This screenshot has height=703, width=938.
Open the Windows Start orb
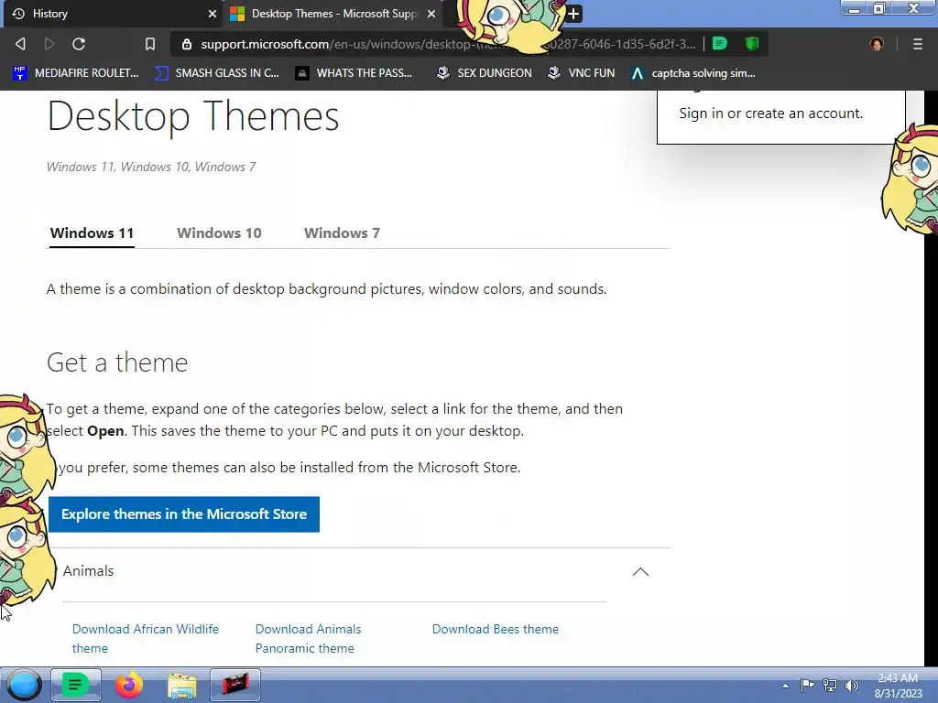[x=24, y=685]
